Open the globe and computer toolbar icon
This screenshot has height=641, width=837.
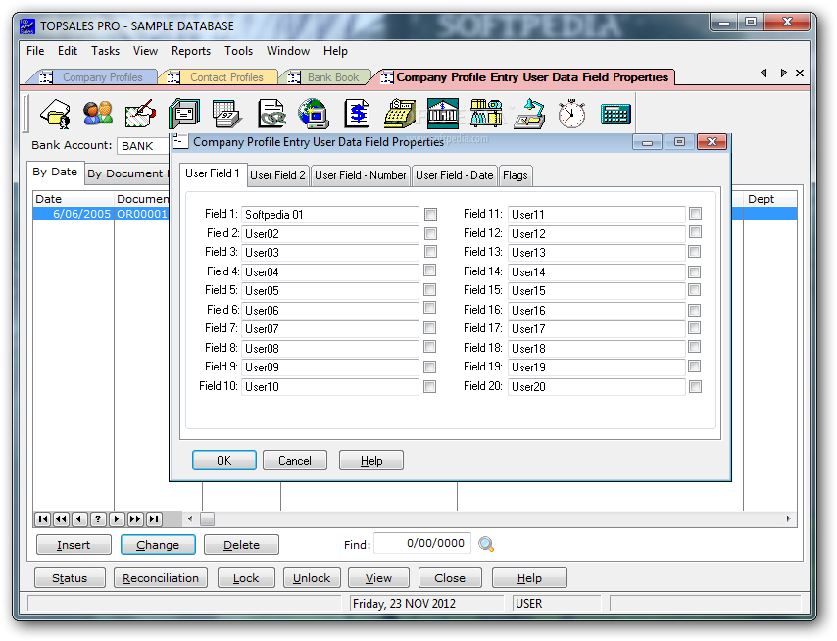(314, 113)
